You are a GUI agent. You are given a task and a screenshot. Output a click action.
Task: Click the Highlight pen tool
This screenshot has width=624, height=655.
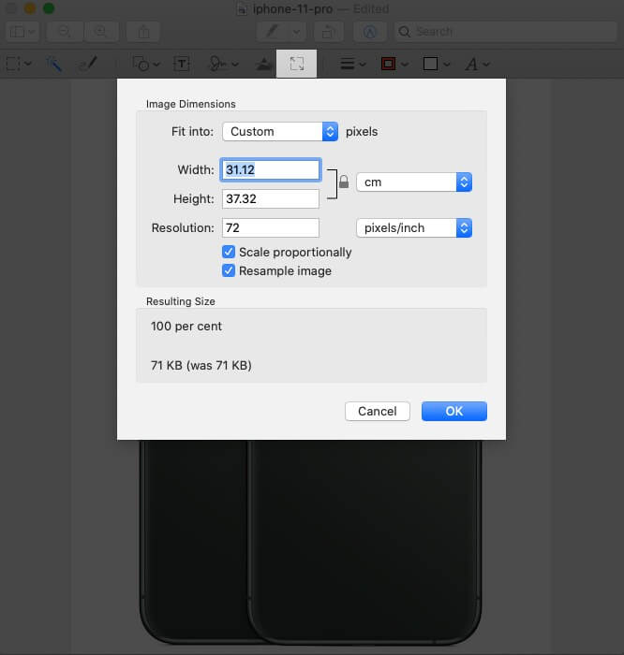click(273, 32)
